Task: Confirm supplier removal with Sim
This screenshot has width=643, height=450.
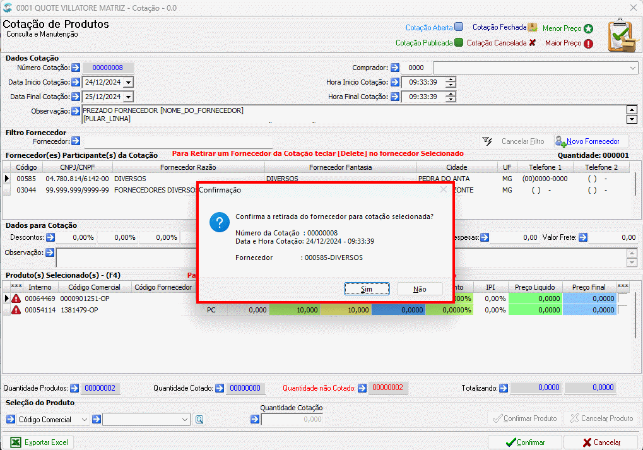Action: click(367, 289)
